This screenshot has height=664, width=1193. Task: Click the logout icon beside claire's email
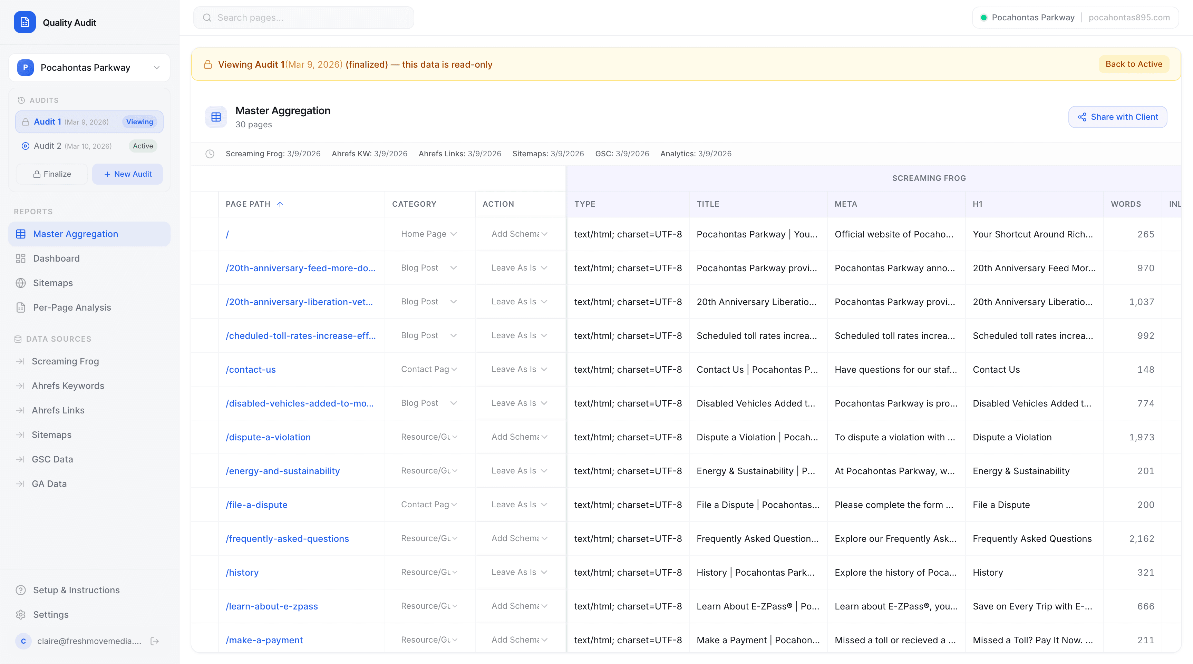(155, 641)
